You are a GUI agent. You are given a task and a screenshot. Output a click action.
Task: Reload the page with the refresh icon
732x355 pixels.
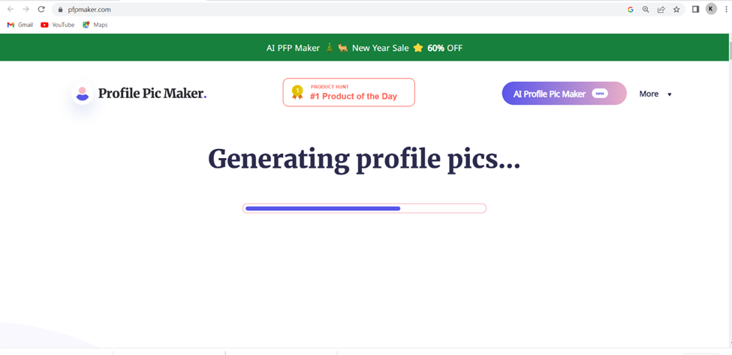tap(41, 9)
